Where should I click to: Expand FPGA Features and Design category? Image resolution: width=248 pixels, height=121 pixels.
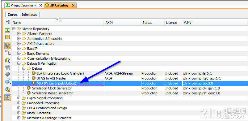[x=19, y=108]
